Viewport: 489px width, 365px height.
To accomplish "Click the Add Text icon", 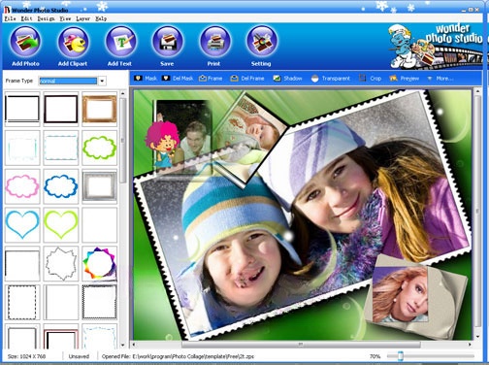I will pos(120,42).
